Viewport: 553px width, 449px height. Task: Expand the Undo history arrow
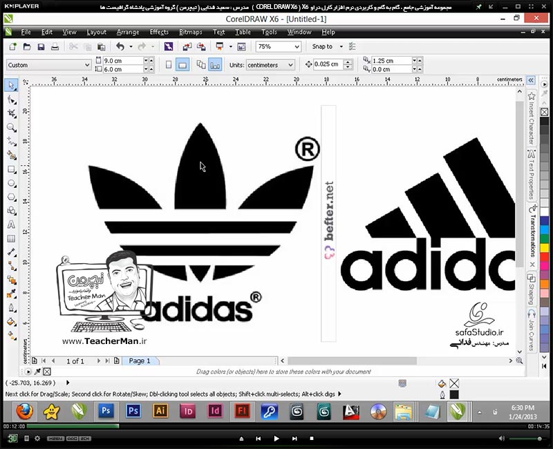pos(131,46)
